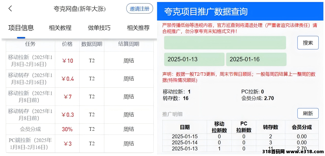Viewport: 325px width, 156px height.
Task: Select the 移动拉新（2025年1月8日前） task cell
Action: tap(30, 97)
